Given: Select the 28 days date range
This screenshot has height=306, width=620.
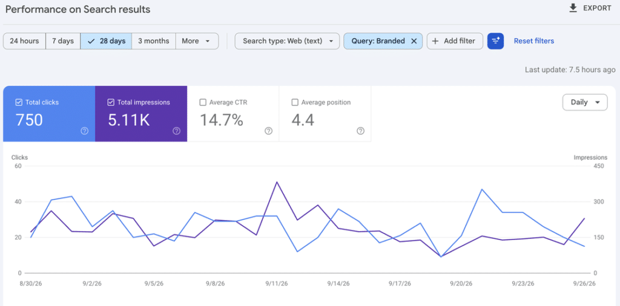Looking at the screenshot, I should 106,41.
